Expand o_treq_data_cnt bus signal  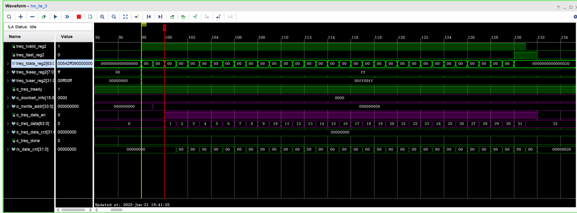[8, 132]
